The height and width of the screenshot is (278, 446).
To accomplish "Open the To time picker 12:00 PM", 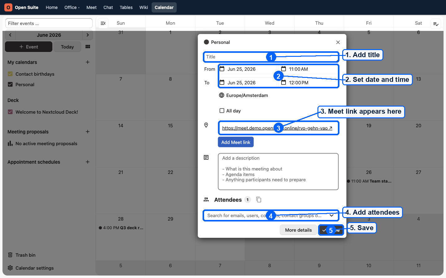I will [309, 82].
